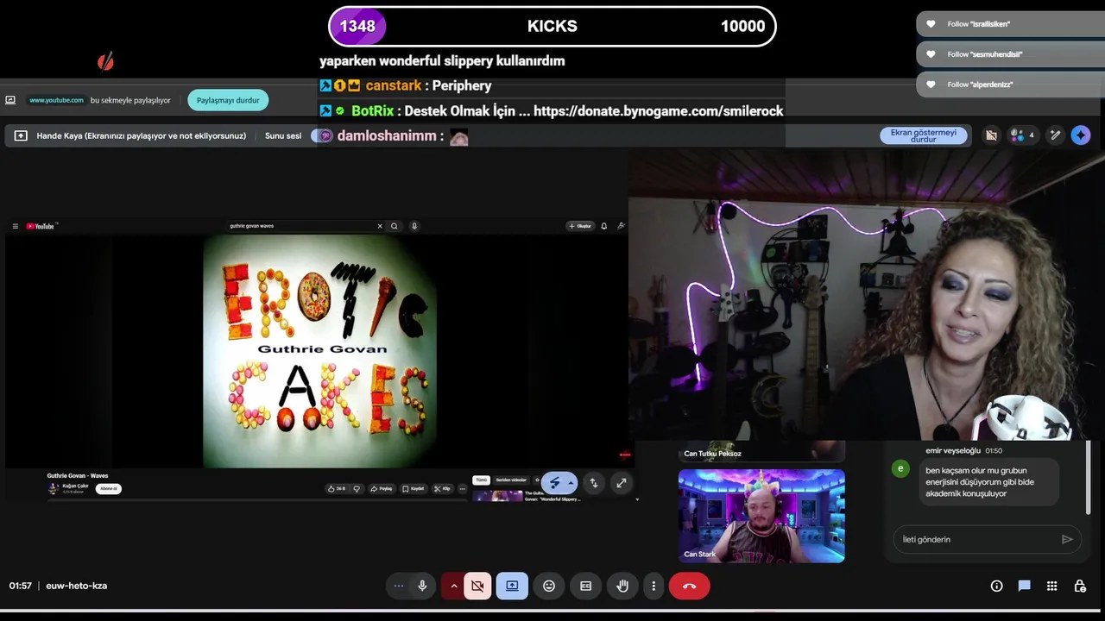Image resolution: width=1105 pixels, height=621 pixels.
Task: Click the KICKS goal progress bar
Action: pyautogui.click(x=552, y=26)
